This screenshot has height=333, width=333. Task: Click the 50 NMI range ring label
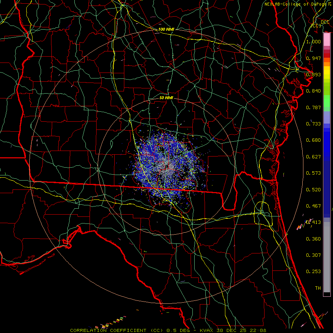(x=166, y=98)
